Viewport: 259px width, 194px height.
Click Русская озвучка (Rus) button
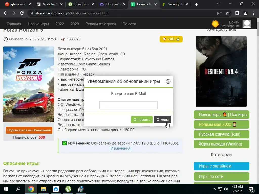tap(222, 134)
